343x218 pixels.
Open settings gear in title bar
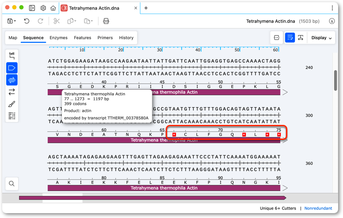pos(43,8)
